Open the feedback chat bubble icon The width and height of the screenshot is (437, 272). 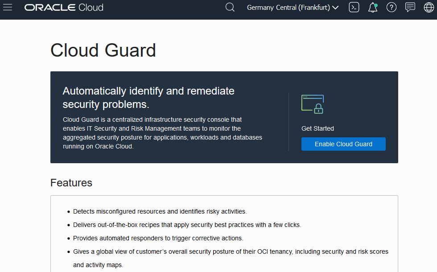click(410, 7)
